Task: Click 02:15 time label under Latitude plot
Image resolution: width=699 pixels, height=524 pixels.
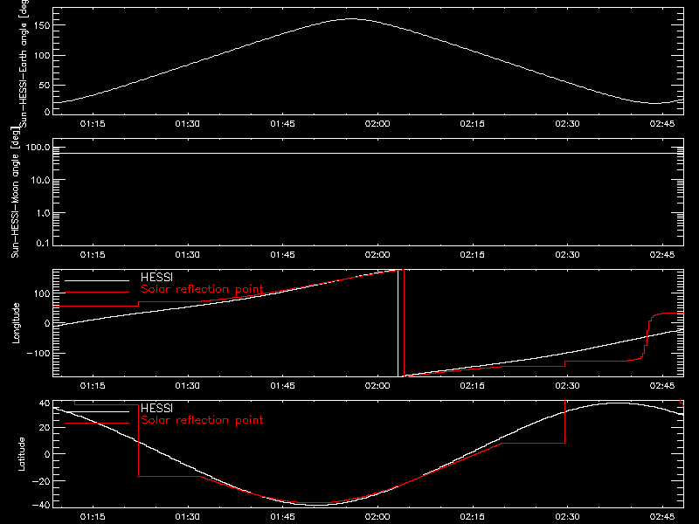Action: click(473, 517)
